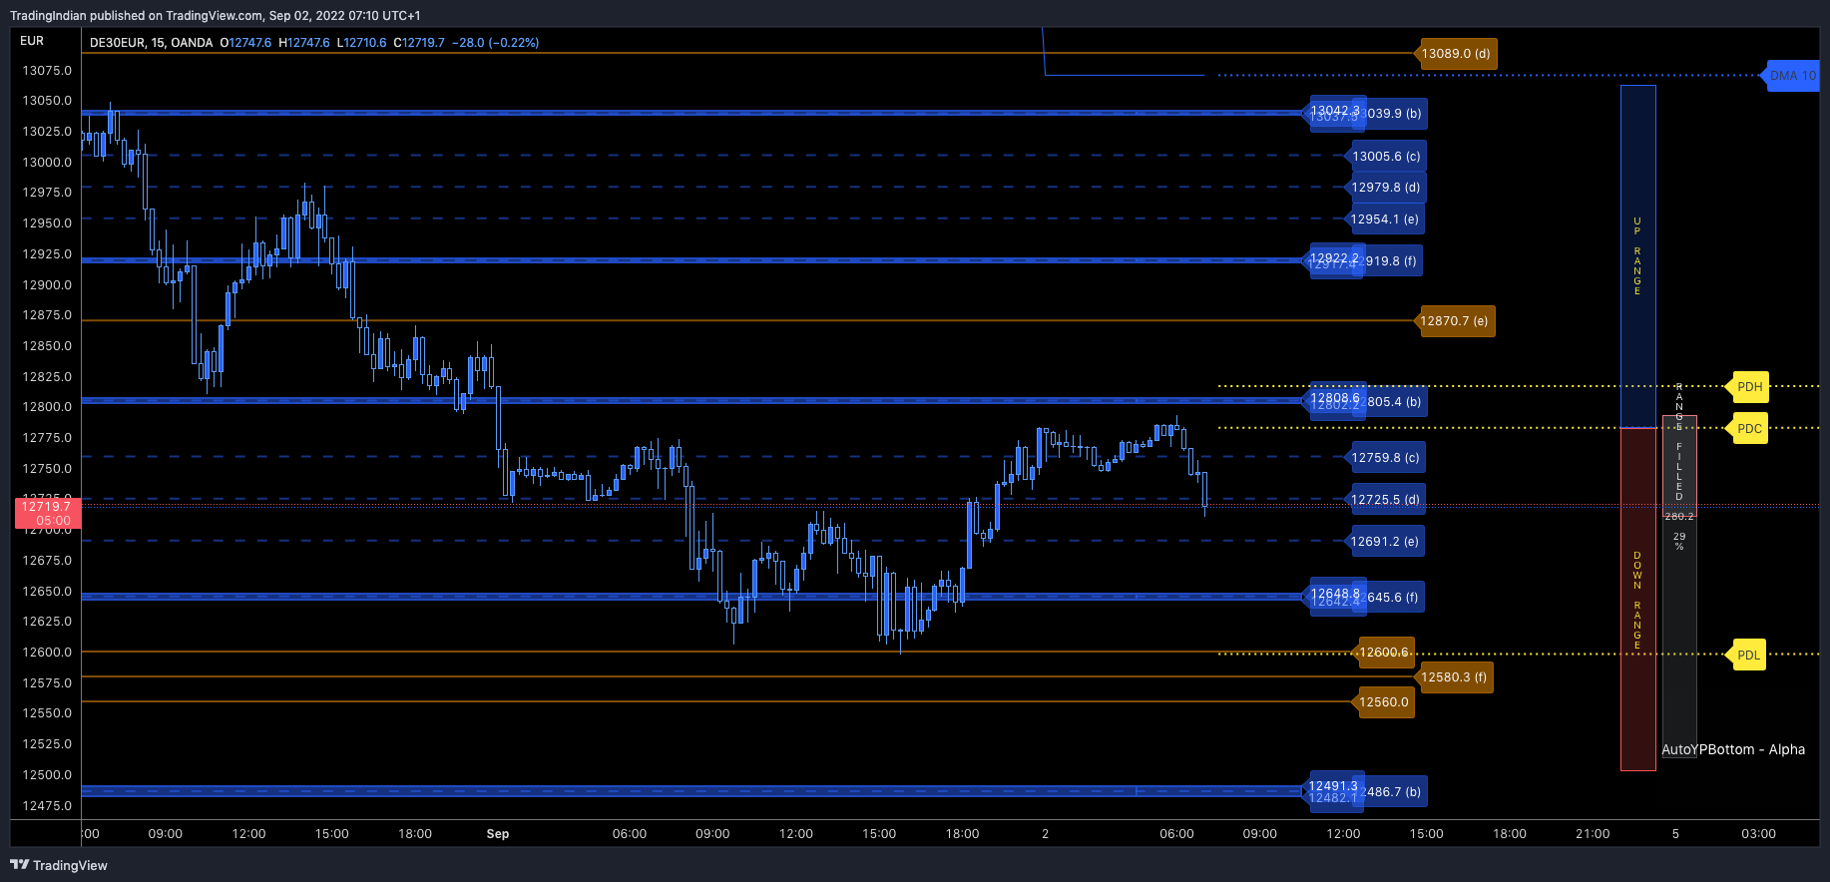
Task: Click the close value C12719.7
Action: point(419,43)
